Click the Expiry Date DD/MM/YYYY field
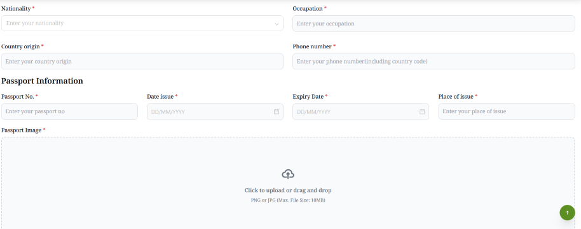 361,111
